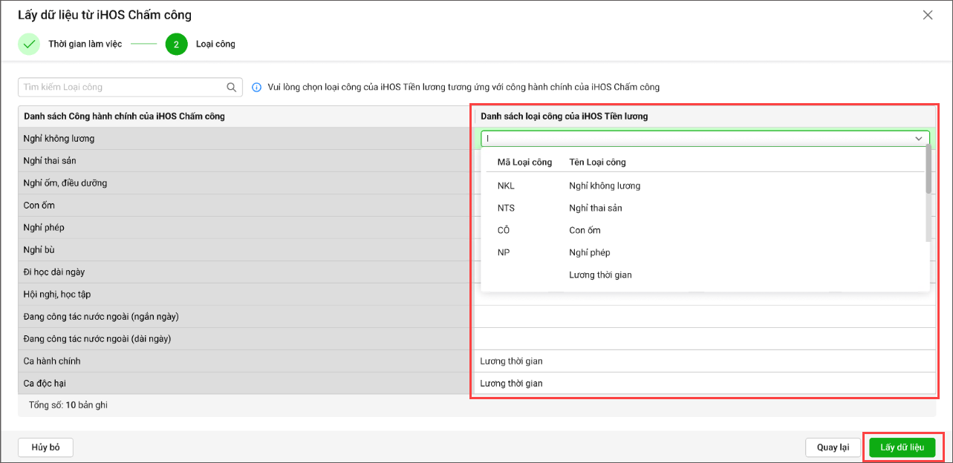Click the Nghỉ thai sản row in left list

[245, 161]
